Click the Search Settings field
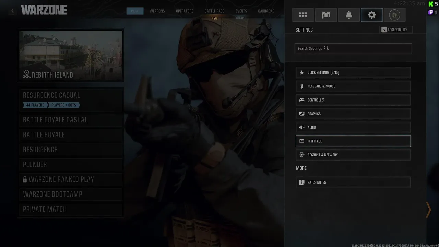The image size is (439, 247). coord(353,48)
